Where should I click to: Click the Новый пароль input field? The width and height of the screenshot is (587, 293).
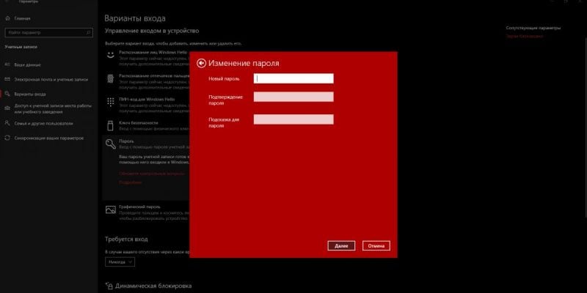coord(293,78)
